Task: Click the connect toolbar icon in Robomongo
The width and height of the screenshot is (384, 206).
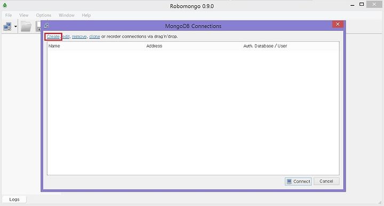Action: [x=7, y=27]
